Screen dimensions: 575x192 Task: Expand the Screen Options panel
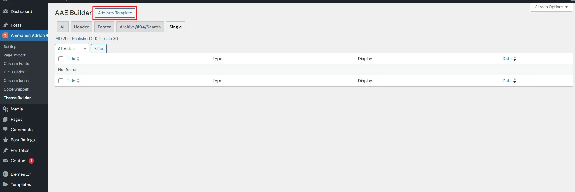click(x=551, y=7)
